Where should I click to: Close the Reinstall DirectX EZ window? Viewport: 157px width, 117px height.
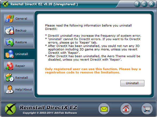151,4
